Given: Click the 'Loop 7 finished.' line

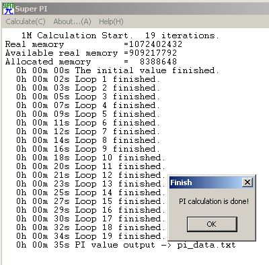Looking at the screenshot, I should [x=88, y=131].
